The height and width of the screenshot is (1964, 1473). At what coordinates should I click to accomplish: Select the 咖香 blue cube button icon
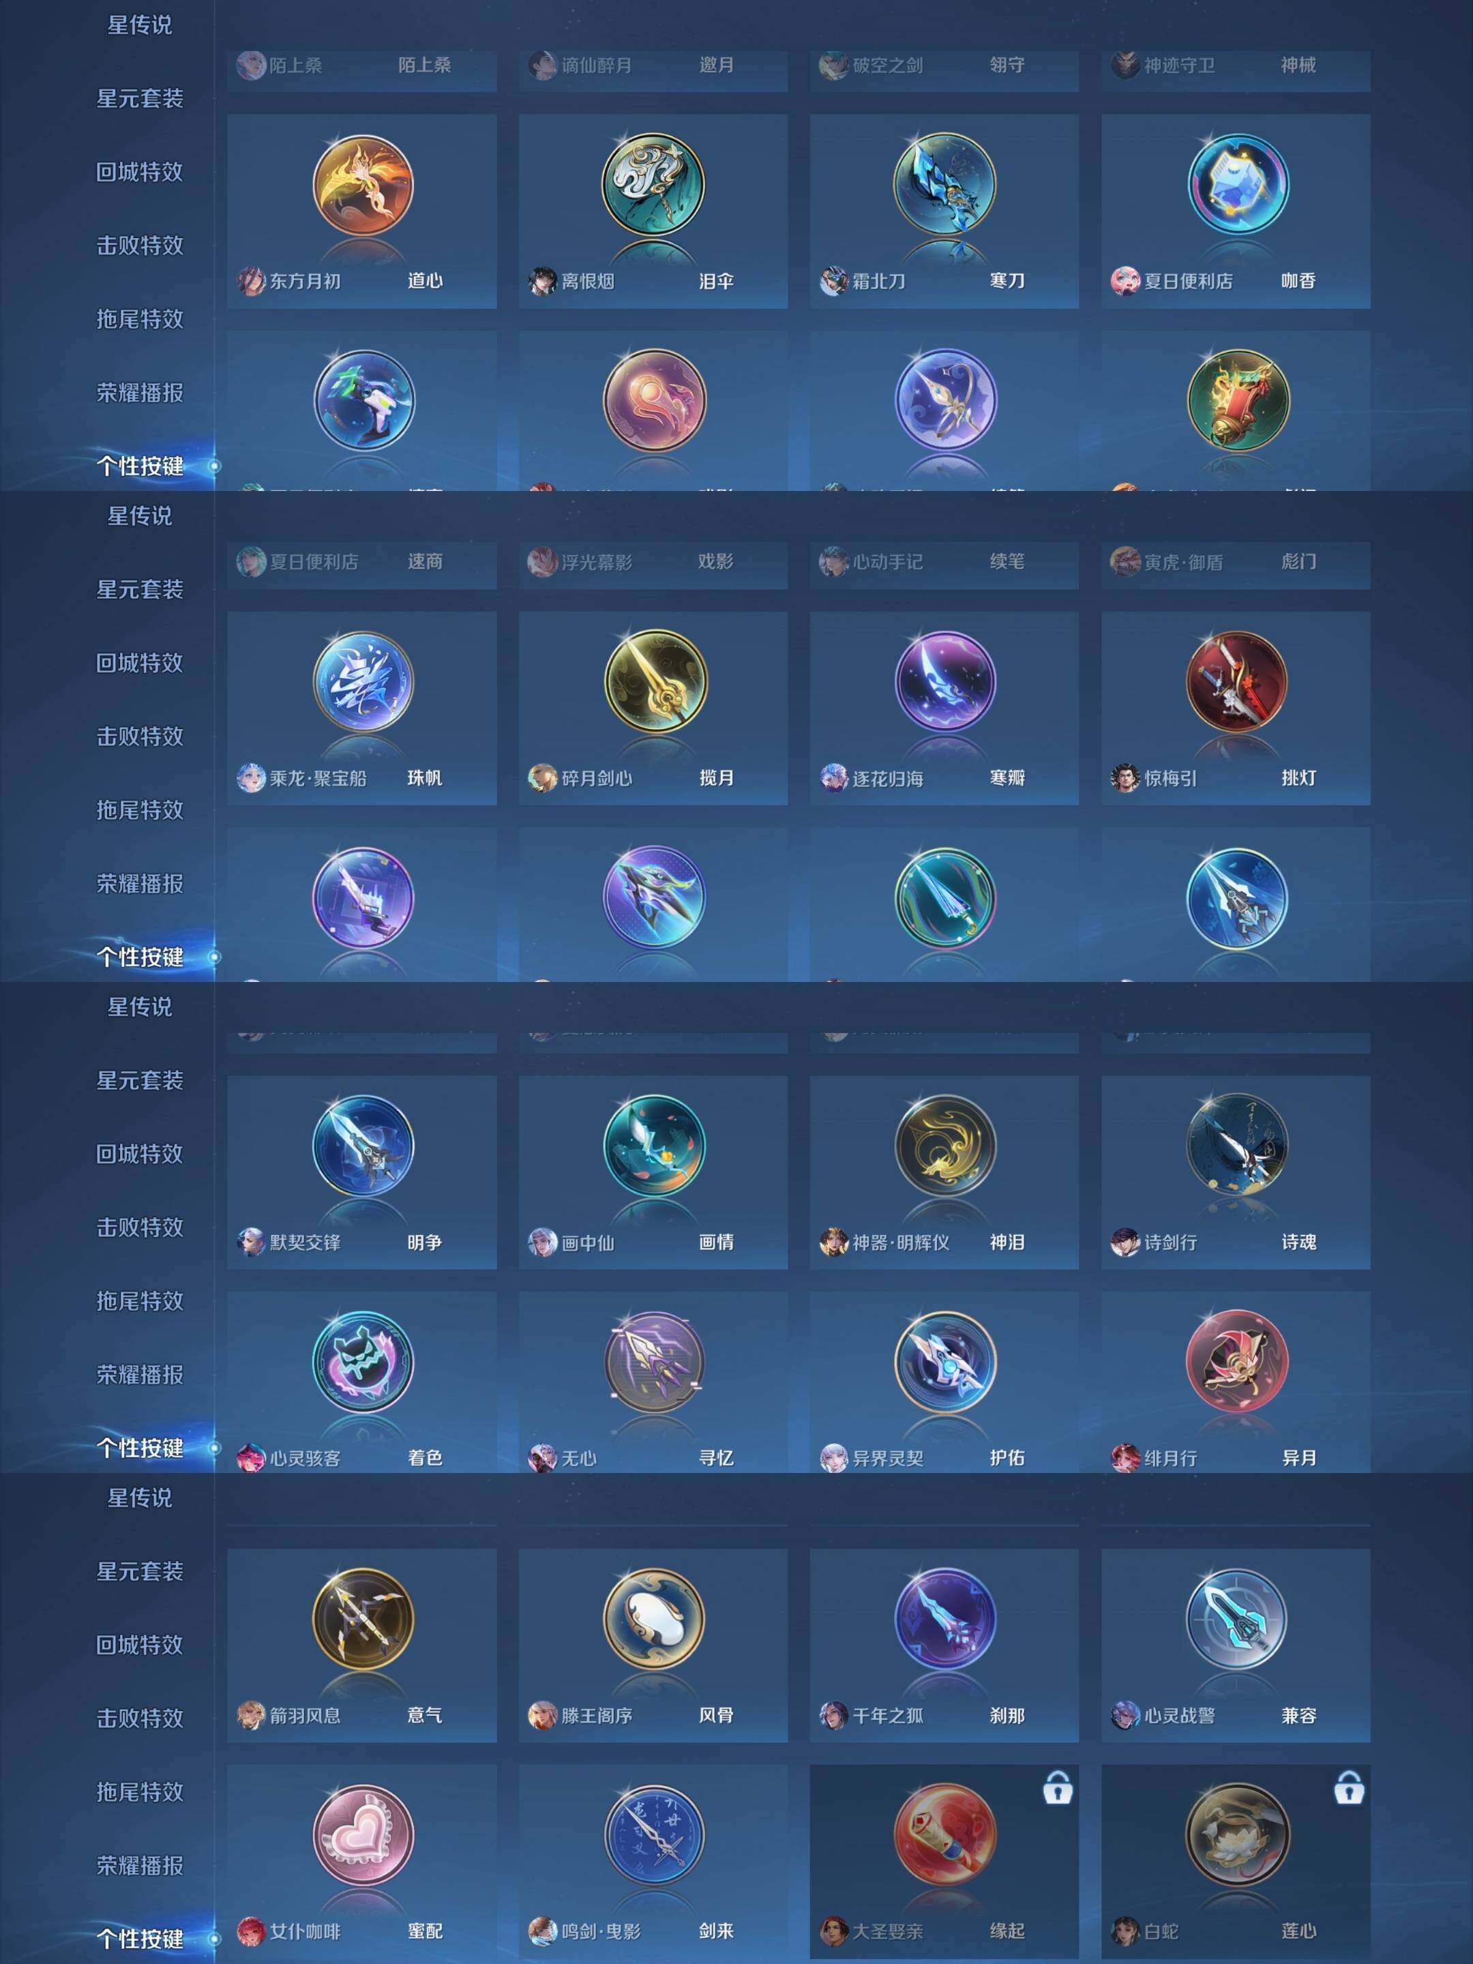tap(1236, 185)
